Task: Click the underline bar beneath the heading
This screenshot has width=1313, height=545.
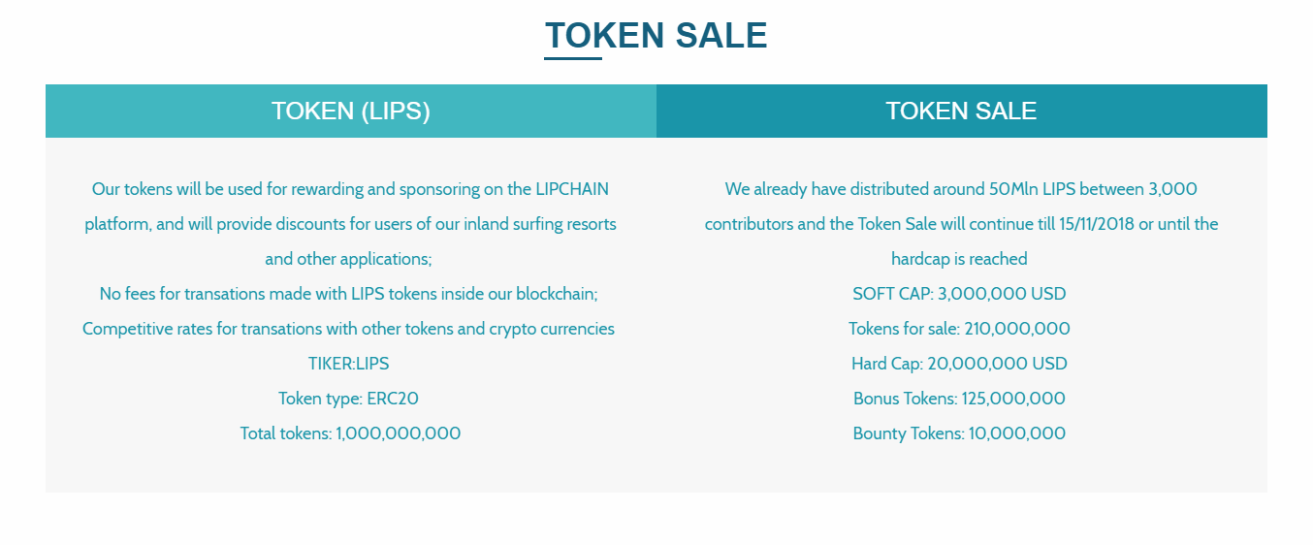Action: tap(573, 58)
